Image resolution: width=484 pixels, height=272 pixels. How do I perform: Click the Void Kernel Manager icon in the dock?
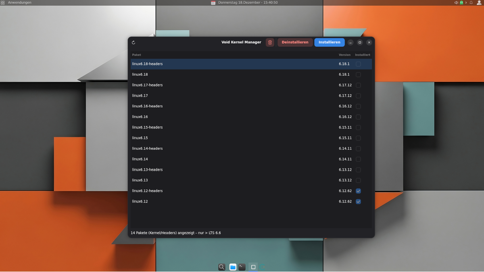253,266
